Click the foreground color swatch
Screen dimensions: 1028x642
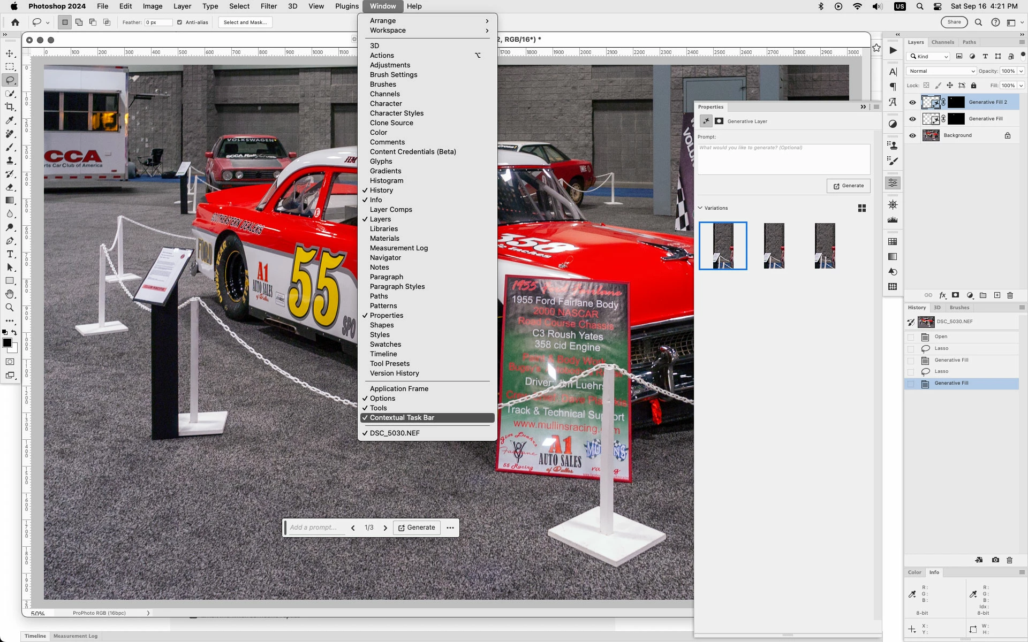point(7,343)
